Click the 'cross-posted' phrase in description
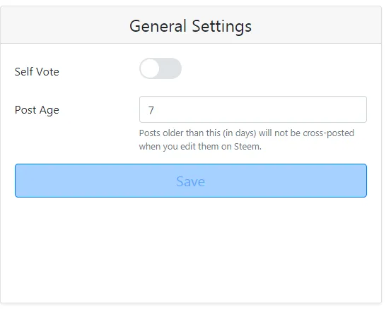This screenshot has width=391, height=309. point(328,133)
